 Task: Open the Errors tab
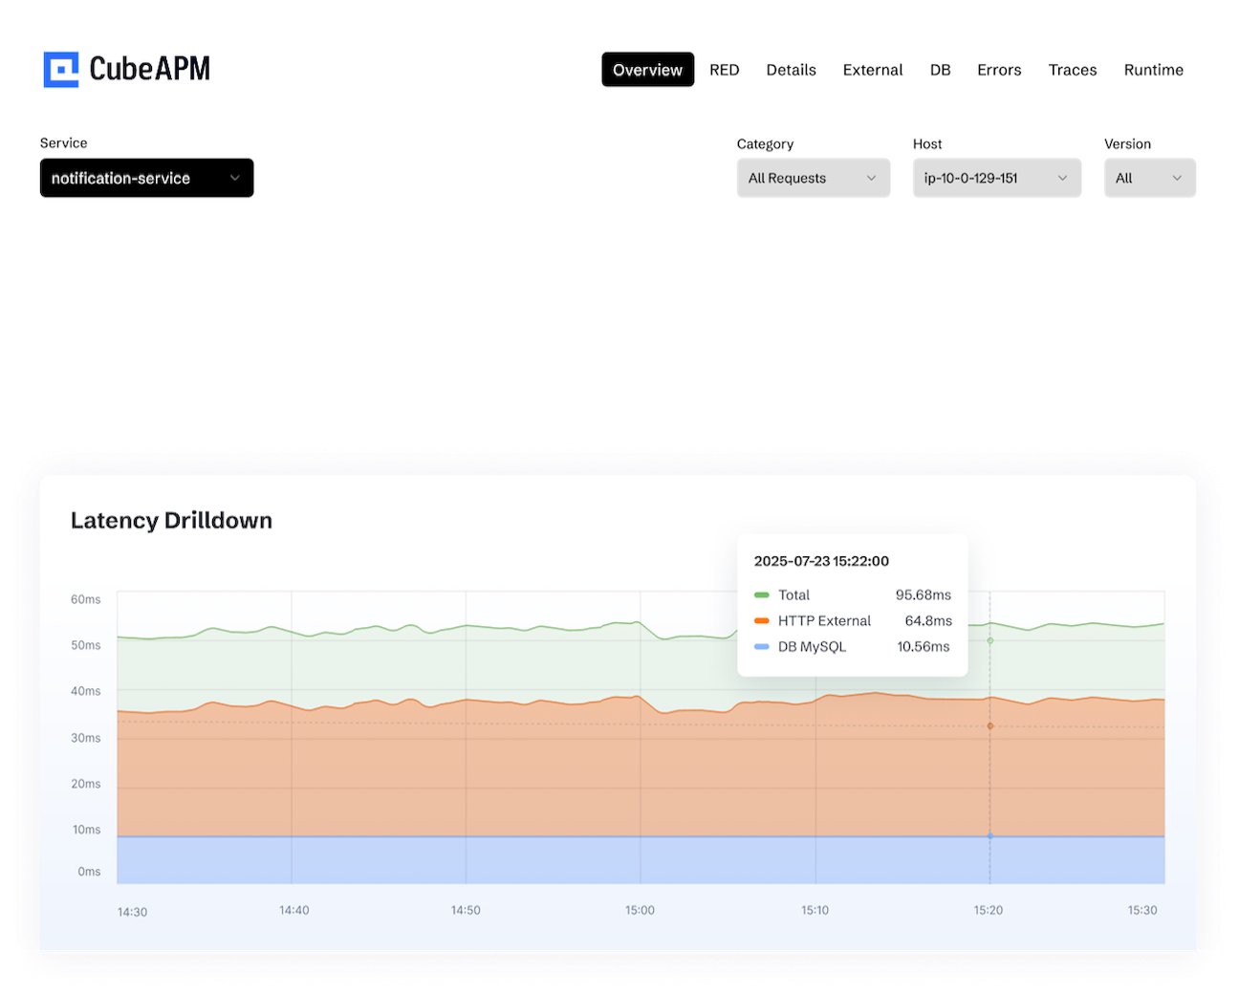click(x=999, y=70)
